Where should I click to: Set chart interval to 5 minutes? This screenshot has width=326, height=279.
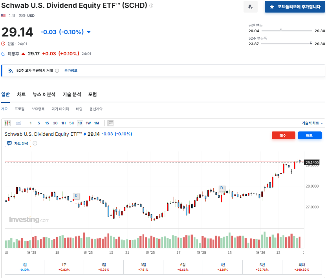38,123
